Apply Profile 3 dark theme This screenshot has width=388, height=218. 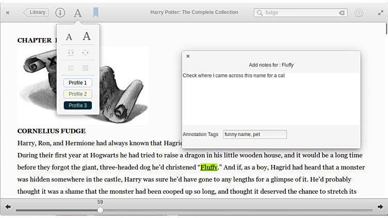pyautogui.click(x=78, y=106)
